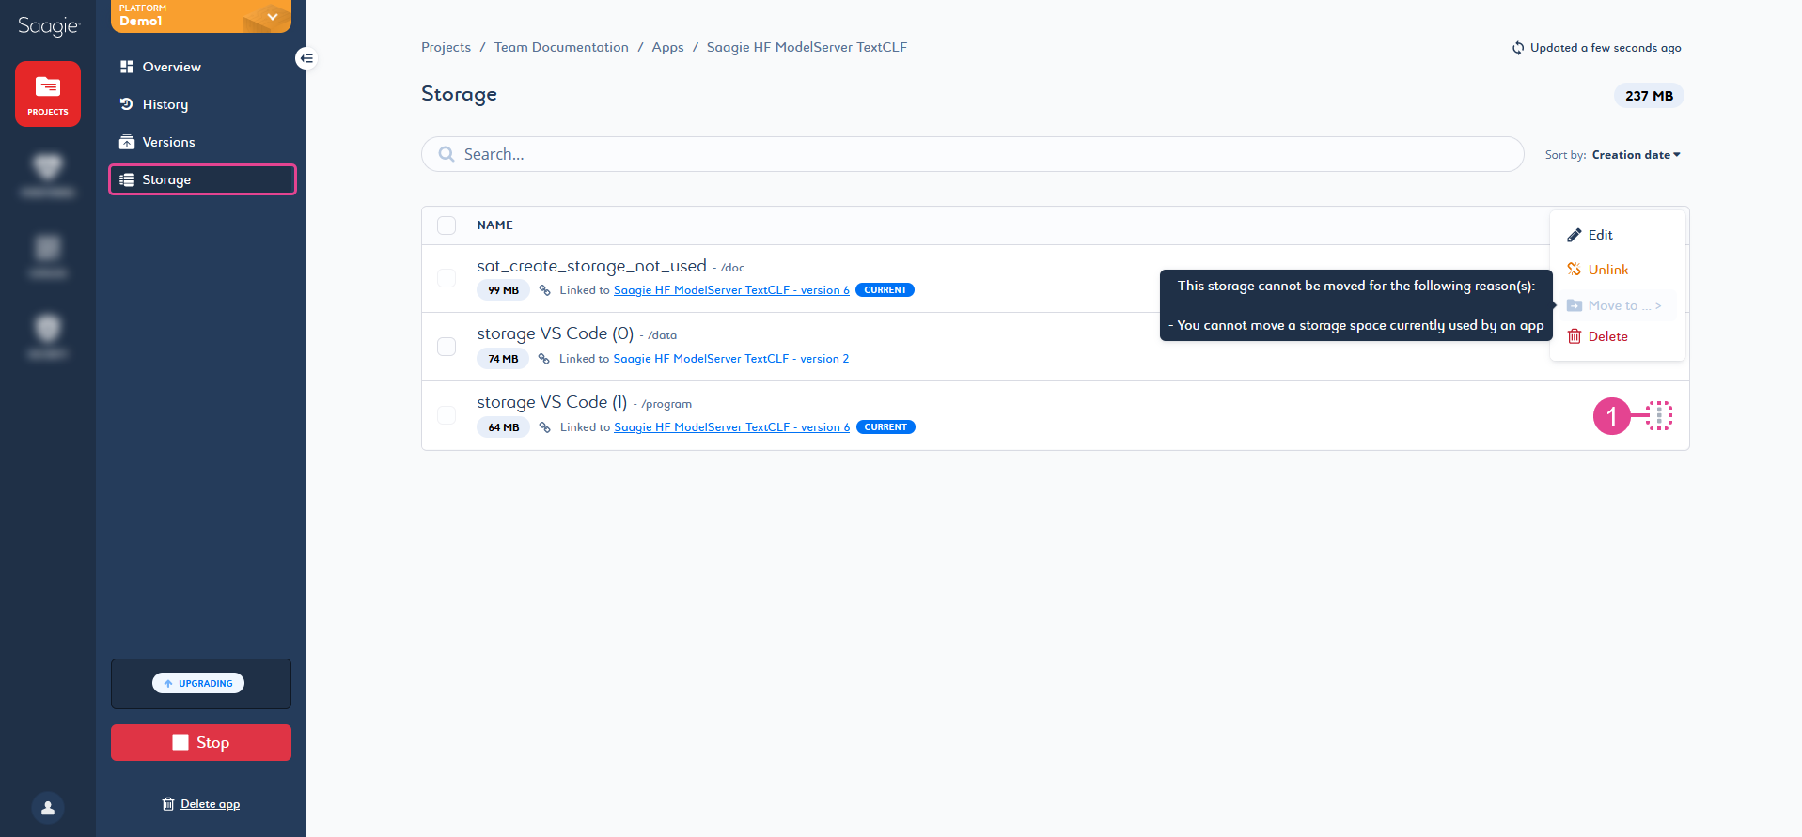Open the TextCLF version 2 link

coord(730,359)
